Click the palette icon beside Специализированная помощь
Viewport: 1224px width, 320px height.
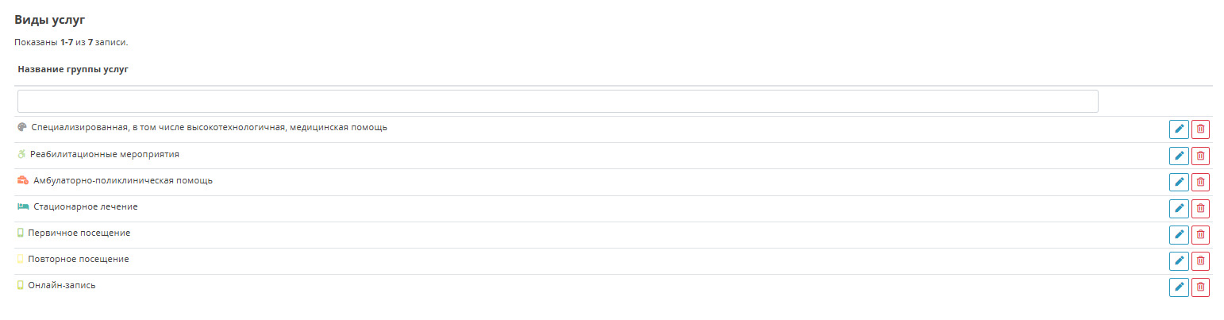click(22, 127)
